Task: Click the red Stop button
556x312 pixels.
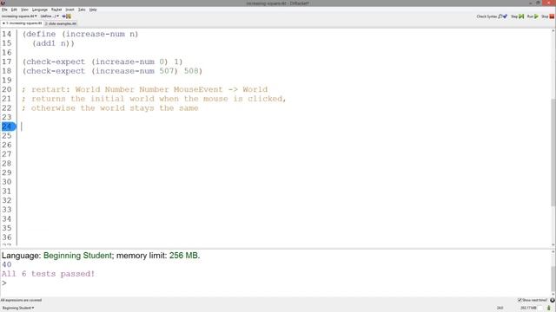Action: point(548,16)
